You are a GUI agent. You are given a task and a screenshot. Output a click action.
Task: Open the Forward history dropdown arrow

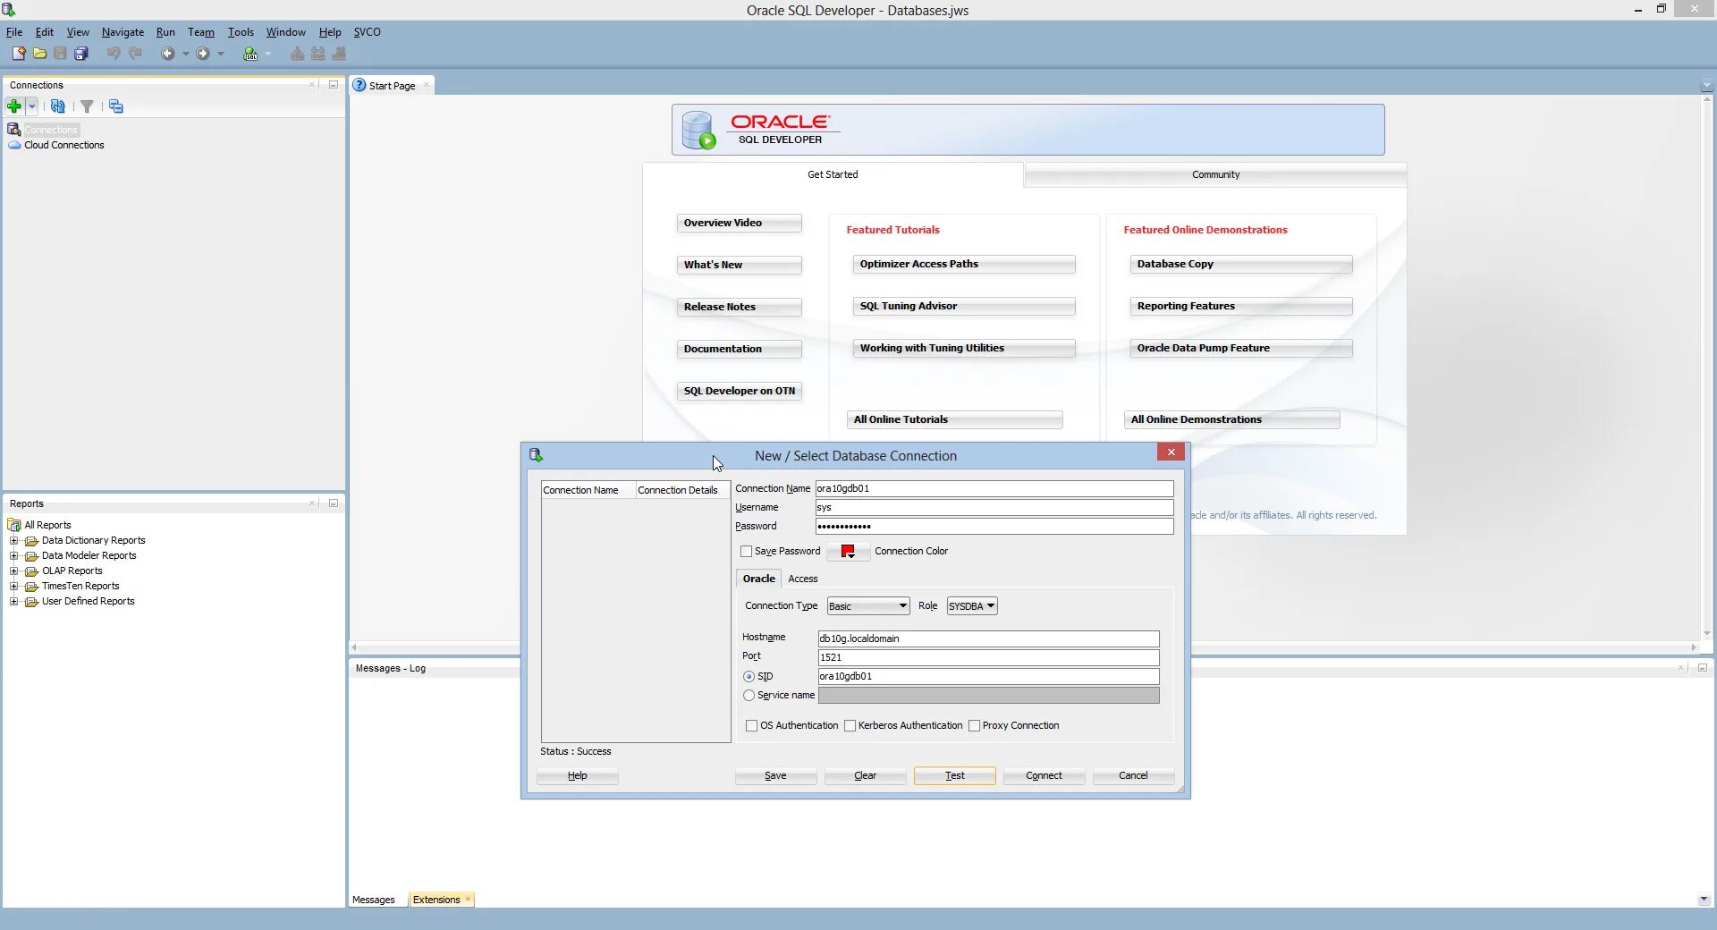click(x=221, y=54)
